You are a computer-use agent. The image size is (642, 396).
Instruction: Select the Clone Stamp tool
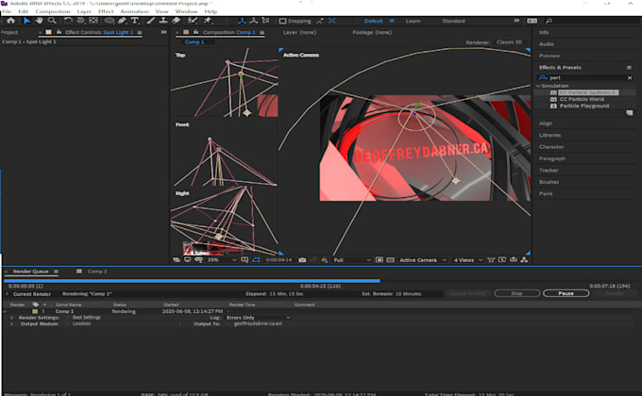click(163, 21)
